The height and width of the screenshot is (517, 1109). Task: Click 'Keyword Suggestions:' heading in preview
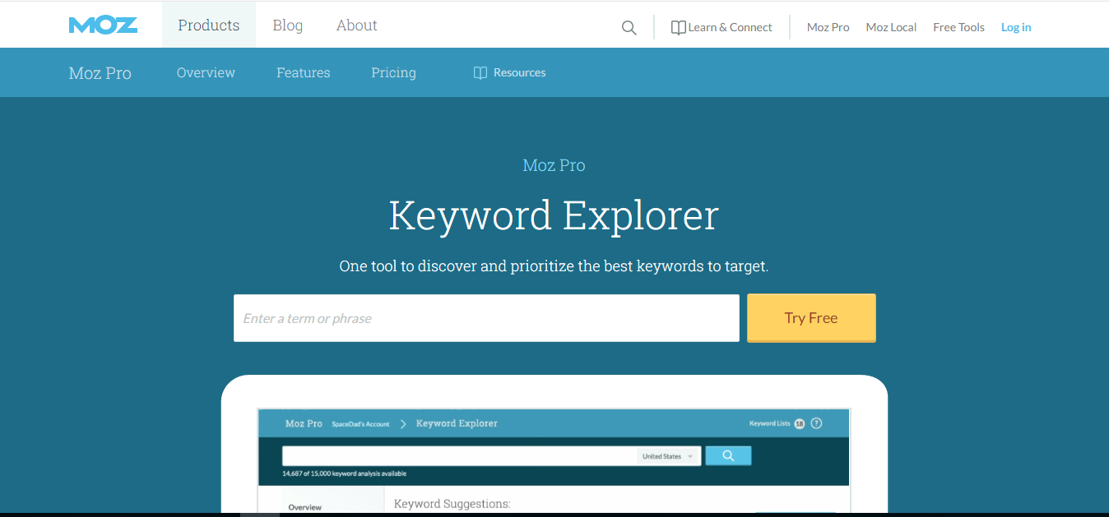tap(452, 504)
